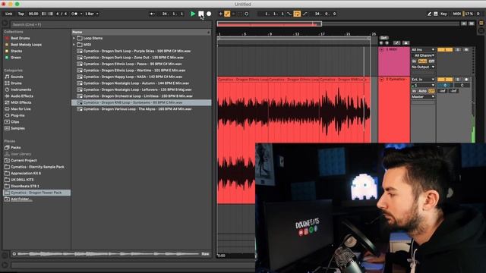Click the Stop transport button
486x273 pixels.
(x=200, y=14)
